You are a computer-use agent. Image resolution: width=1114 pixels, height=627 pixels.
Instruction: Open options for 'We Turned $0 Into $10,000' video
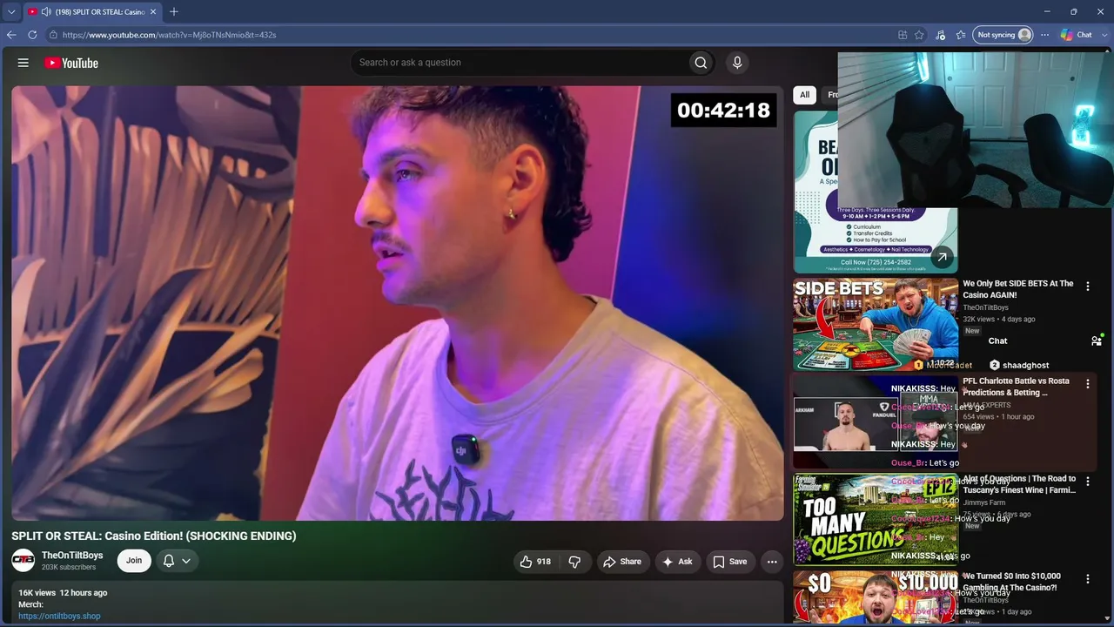1087,579
